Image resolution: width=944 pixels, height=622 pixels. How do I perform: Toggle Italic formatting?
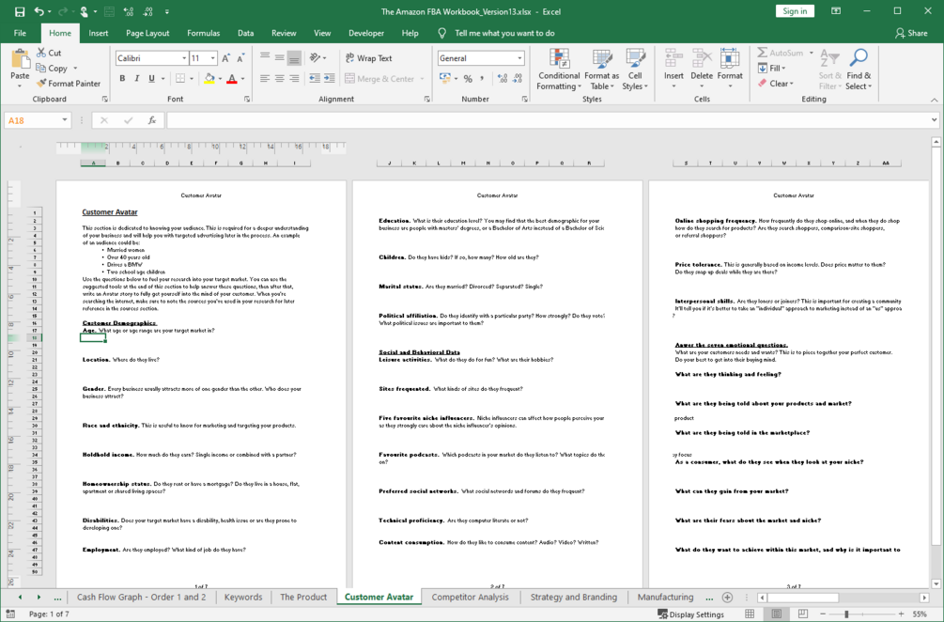tap(136, 78)
